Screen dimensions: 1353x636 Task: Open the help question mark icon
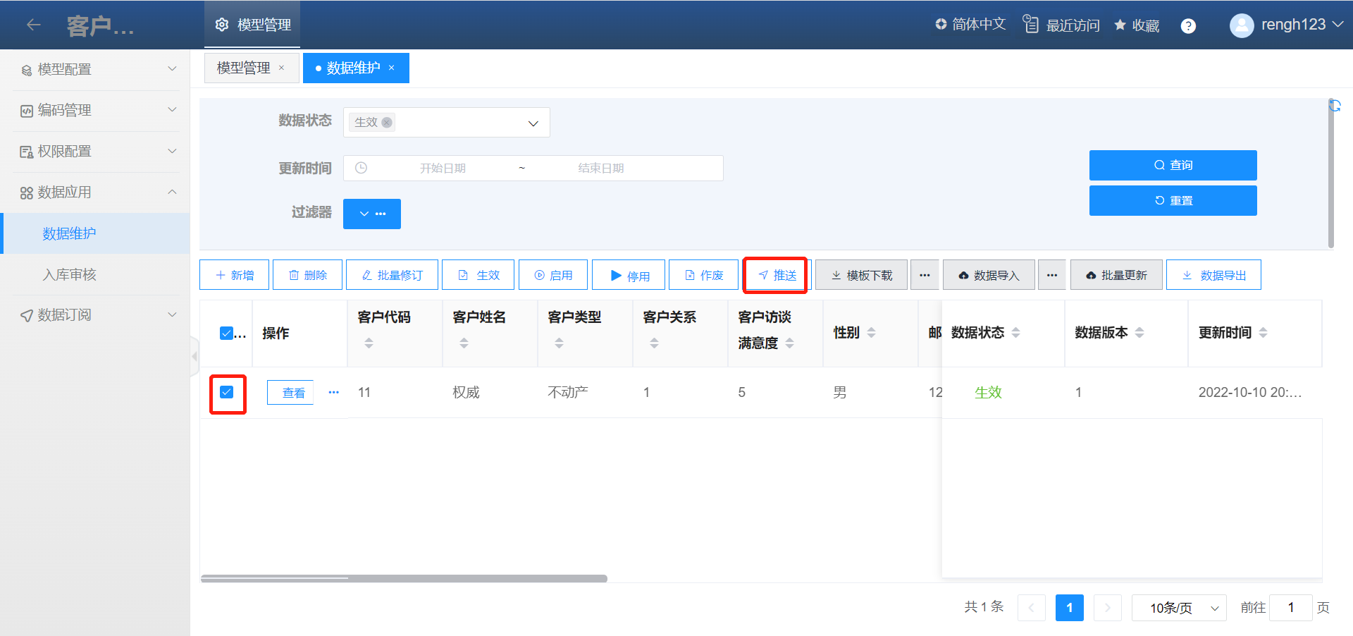[x=1188, y=26]
